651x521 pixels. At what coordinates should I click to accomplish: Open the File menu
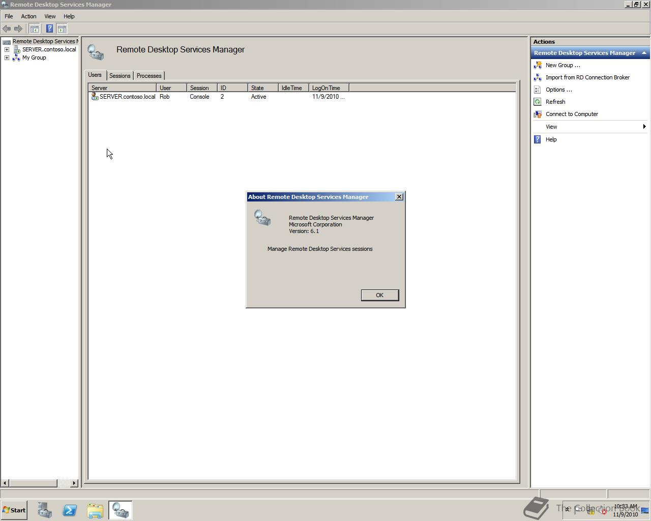(x=9, y=16)
